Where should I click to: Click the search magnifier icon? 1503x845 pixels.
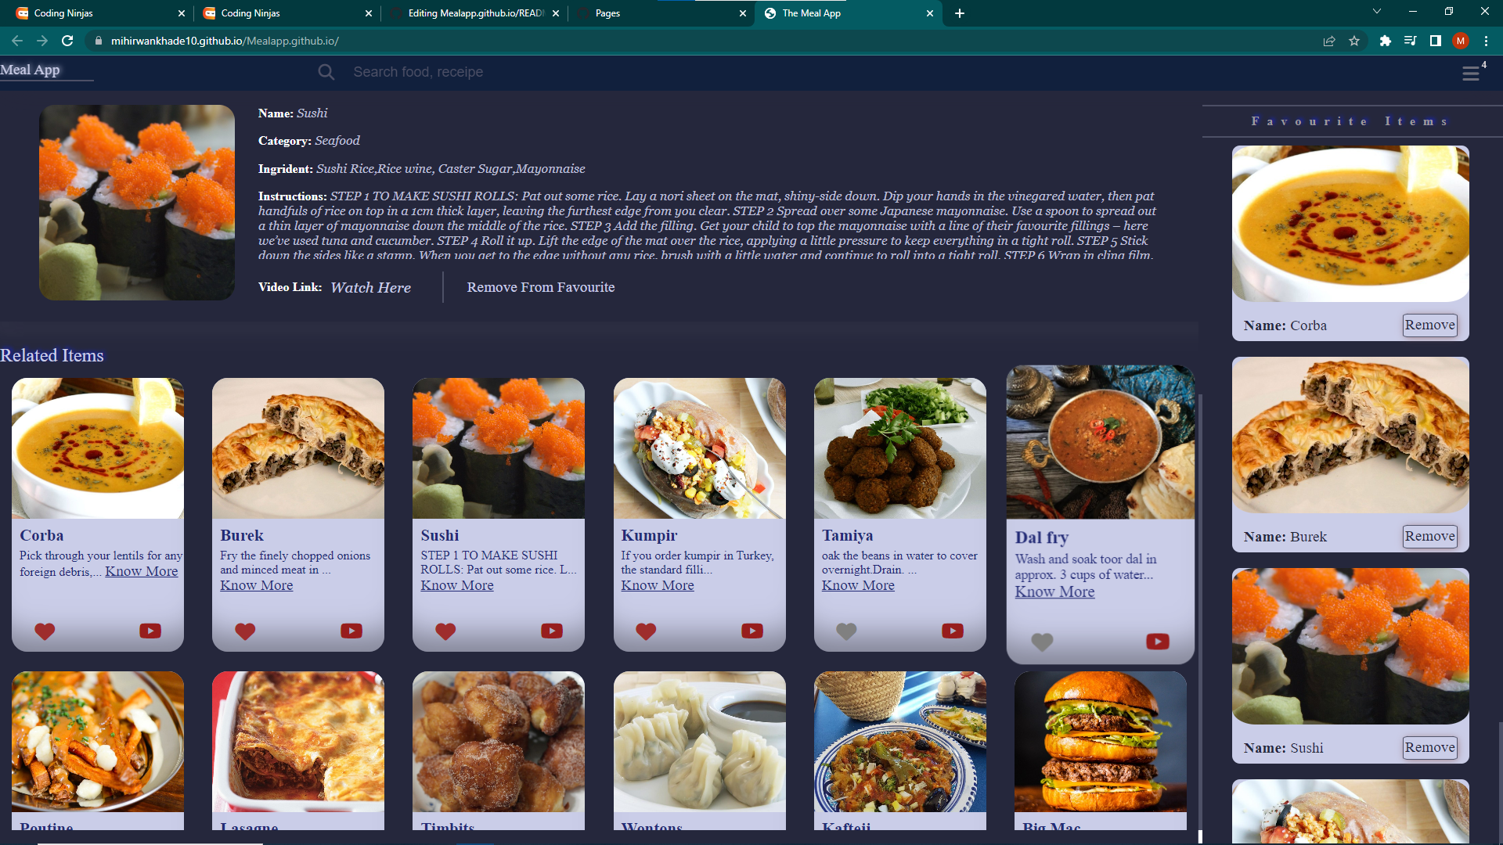click(x=326, y=72)
